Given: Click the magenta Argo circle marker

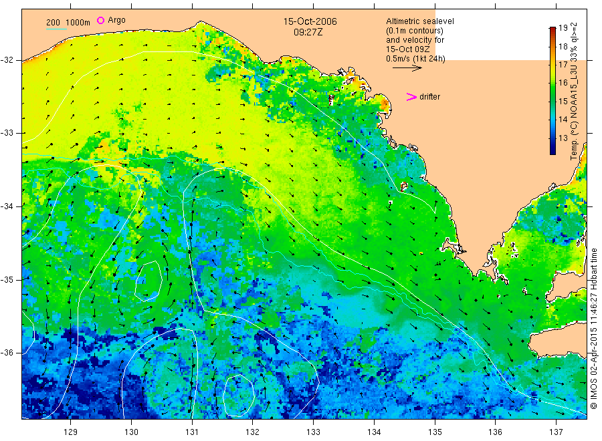Looking at the screenshot, I should (x=100, y=20).
